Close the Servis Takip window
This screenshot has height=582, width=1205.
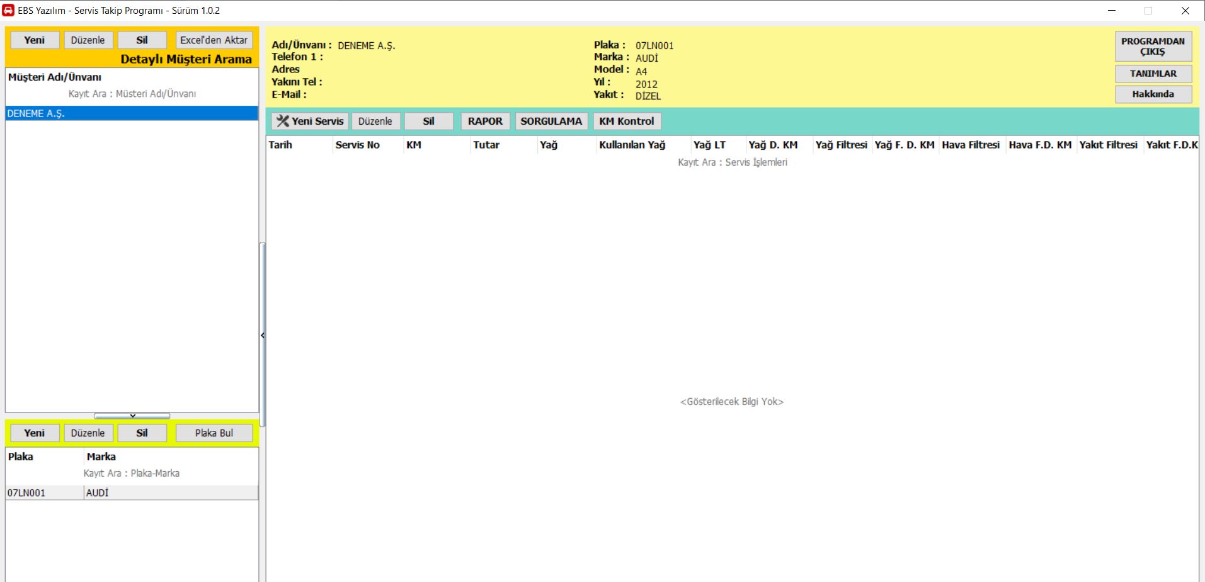pyautogui.click(x=1185, y=11)
